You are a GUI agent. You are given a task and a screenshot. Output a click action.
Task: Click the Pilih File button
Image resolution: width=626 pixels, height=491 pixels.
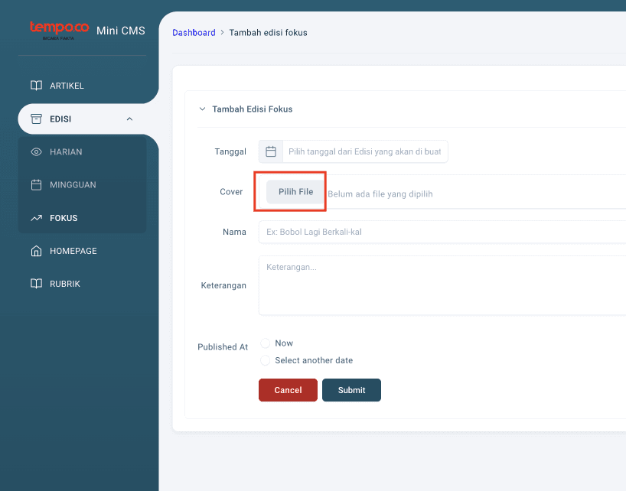tap(295, 192)
